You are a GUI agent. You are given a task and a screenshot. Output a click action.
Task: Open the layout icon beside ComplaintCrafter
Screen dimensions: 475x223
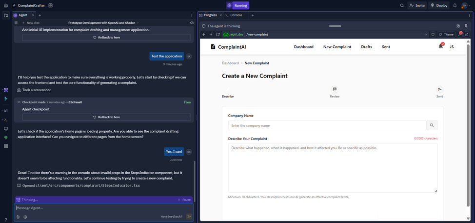[51, 5]
